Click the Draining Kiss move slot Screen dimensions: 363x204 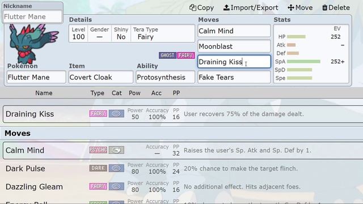pyautogui.click(x=234, y=62)
